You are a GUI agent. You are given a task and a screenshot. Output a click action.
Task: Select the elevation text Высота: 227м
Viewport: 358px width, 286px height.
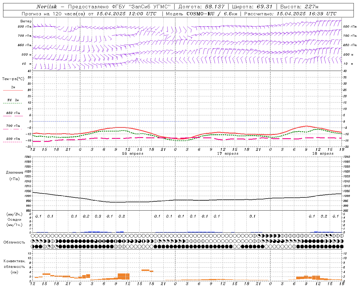(x=299, y=7)
